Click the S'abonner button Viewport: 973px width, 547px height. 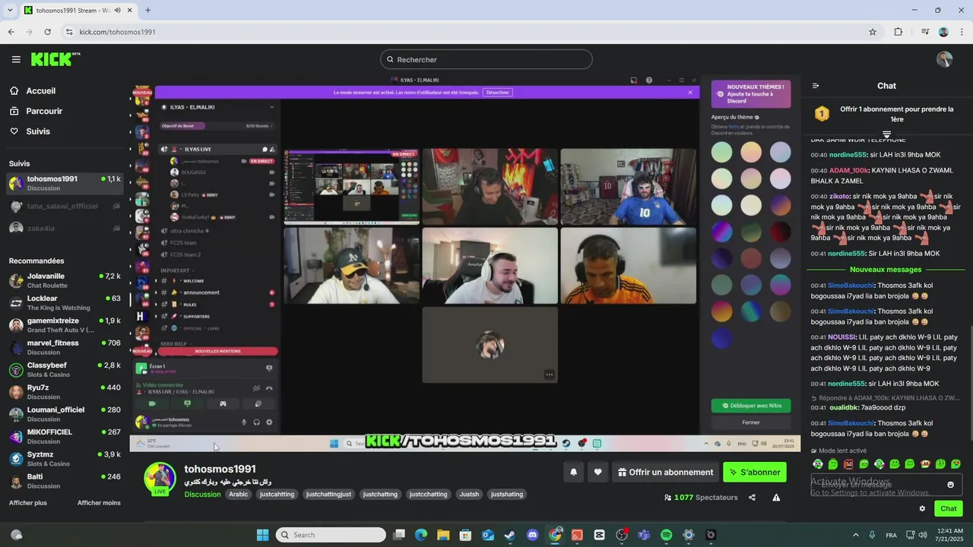(755, 472)
